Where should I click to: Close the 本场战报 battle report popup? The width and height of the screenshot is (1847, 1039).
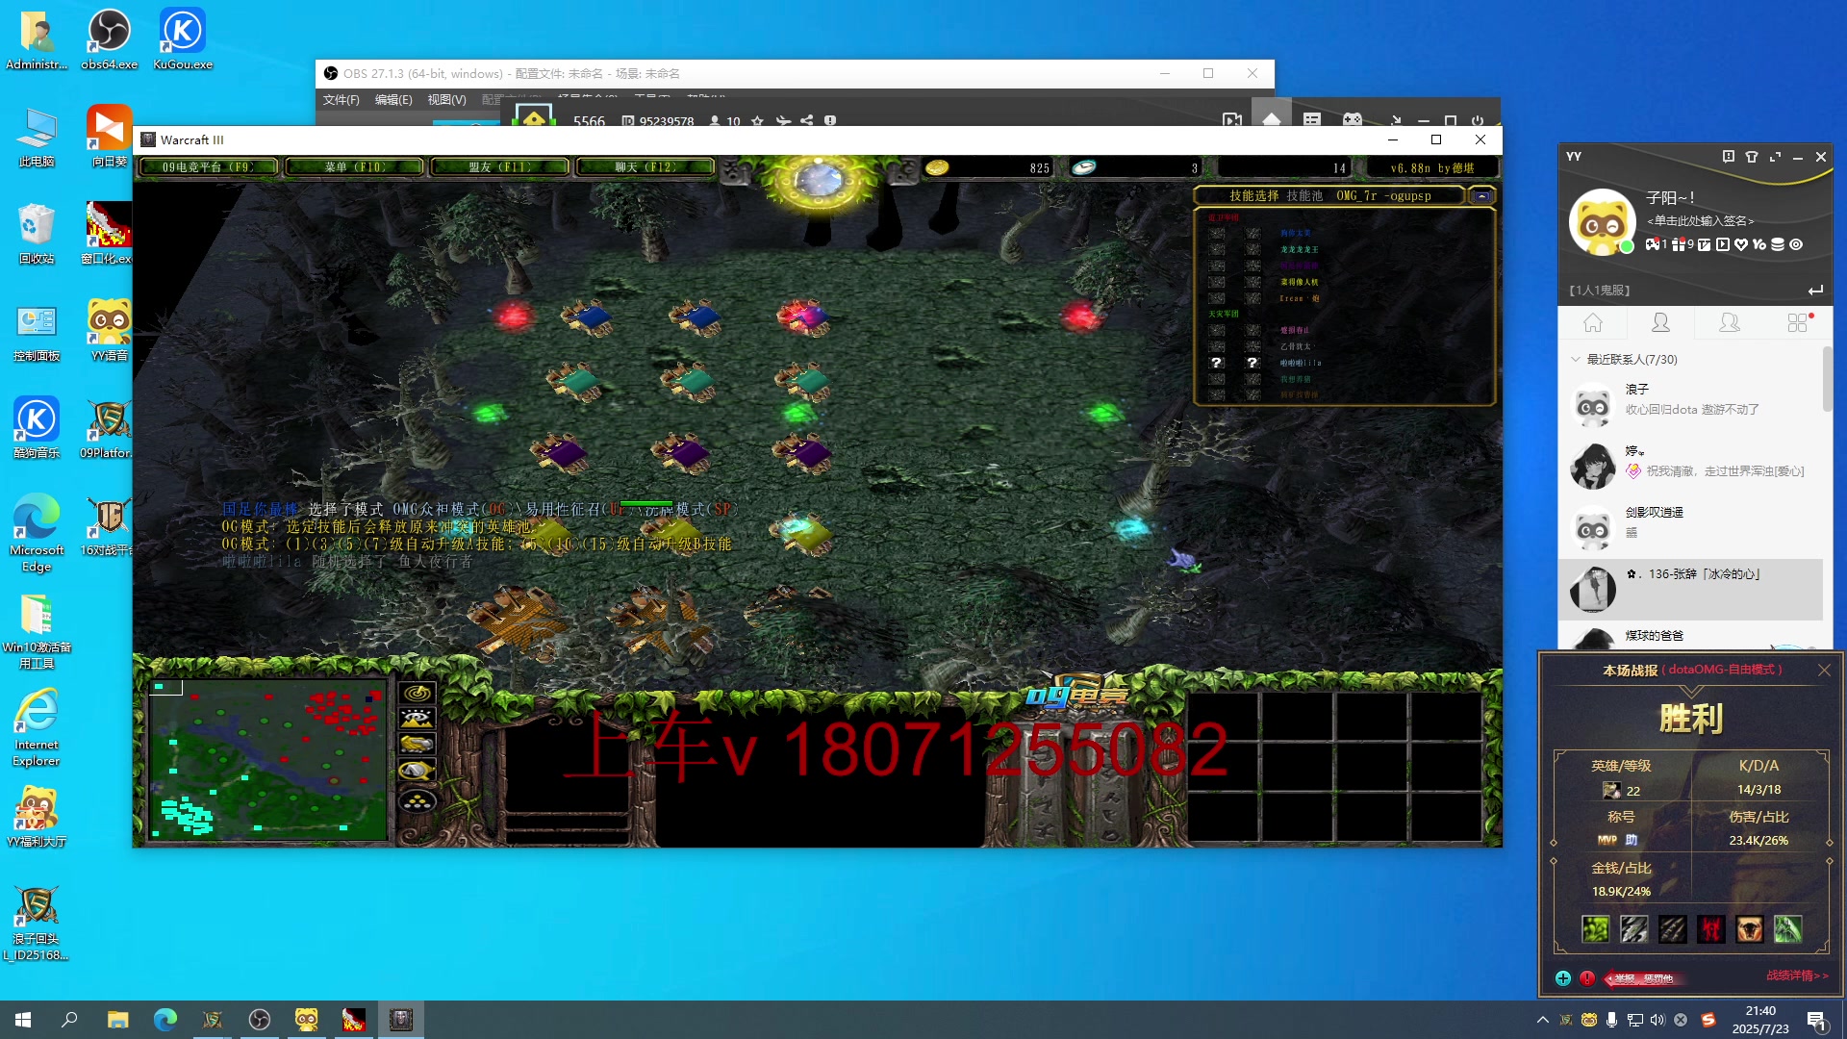(1824, 670)
